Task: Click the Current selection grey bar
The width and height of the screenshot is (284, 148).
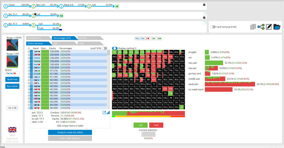Action: [x=148, y=134]
